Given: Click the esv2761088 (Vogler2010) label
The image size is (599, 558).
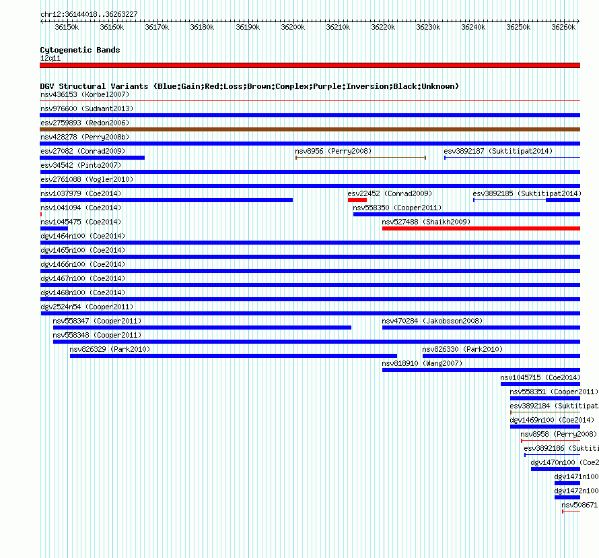Looking at the screenshot, I should [x=87, y=179].
